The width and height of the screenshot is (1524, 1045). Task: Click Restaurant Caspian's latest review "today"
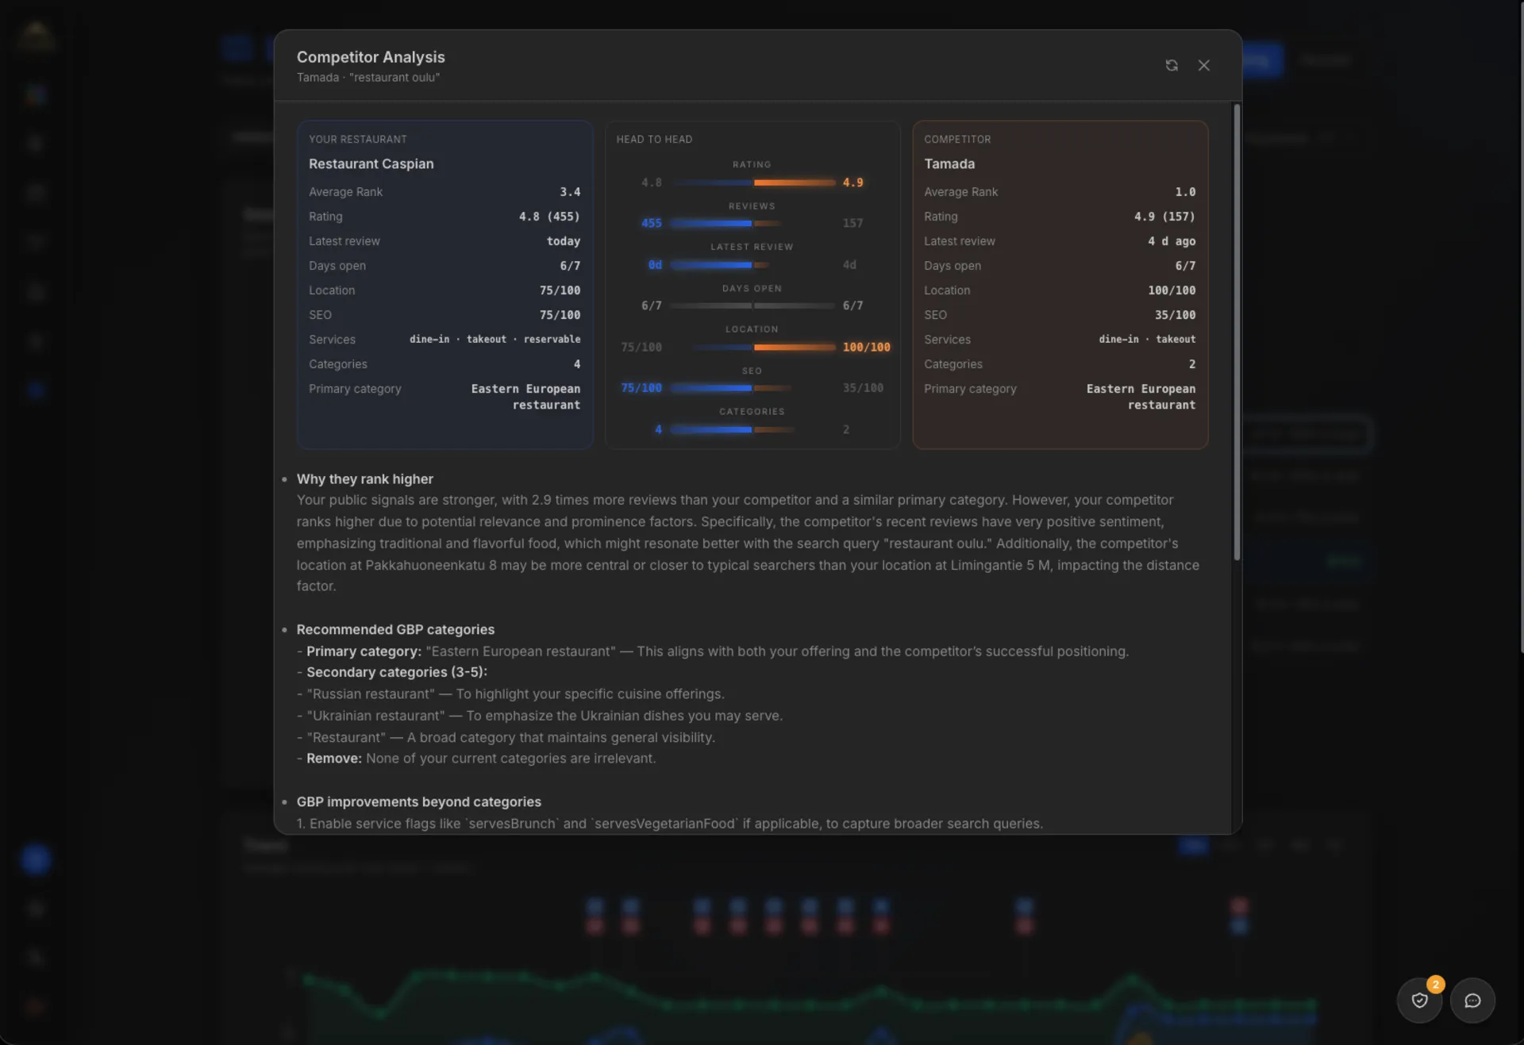(x=564, y=241)
